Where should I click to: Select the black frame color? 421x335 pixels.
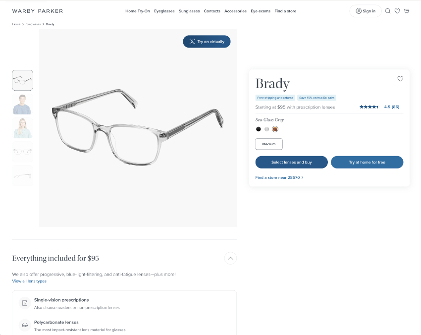pos(258,129)
